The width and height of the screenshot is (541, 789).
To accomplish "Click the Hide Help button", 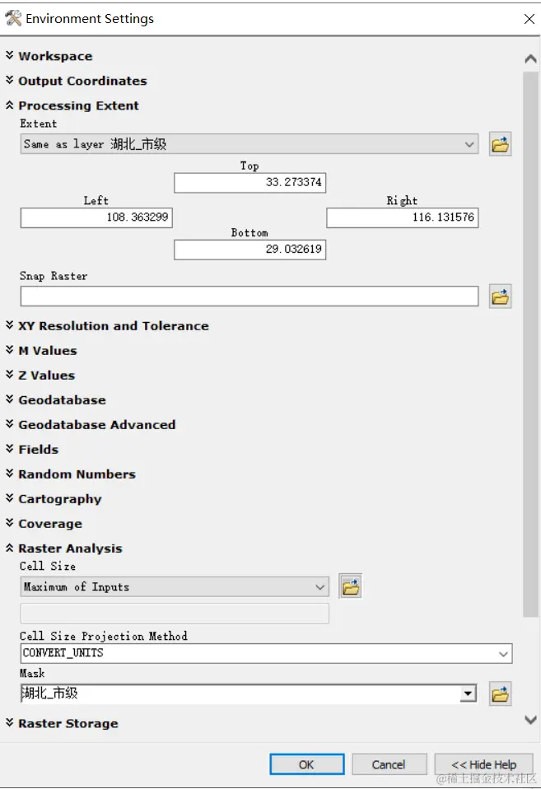I will click(483, 764).
